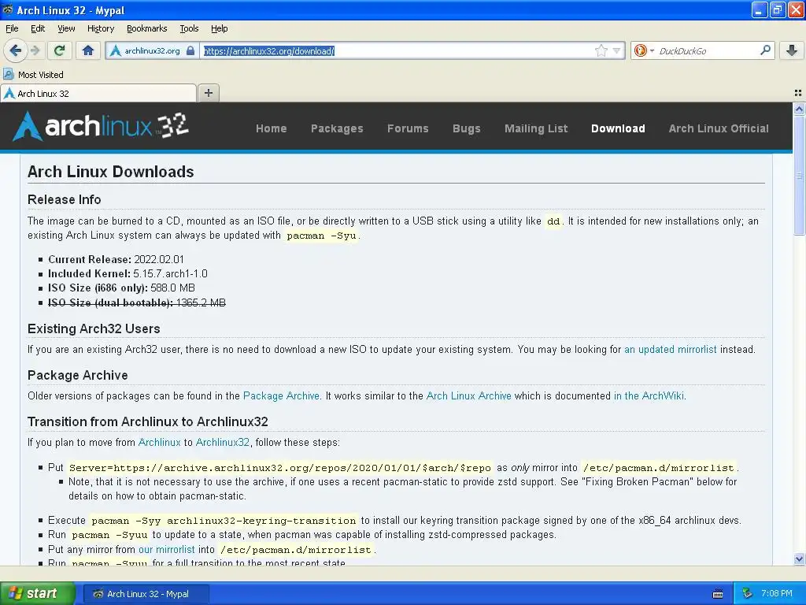Bookmark this page with the star icon

point(601,50)
